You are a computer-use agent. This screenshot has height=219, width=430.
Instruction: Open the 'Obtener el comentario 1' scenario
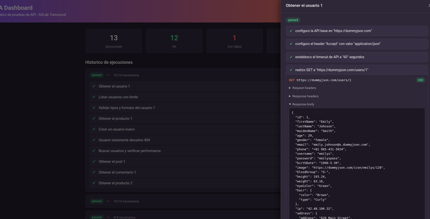coord(185,173)
